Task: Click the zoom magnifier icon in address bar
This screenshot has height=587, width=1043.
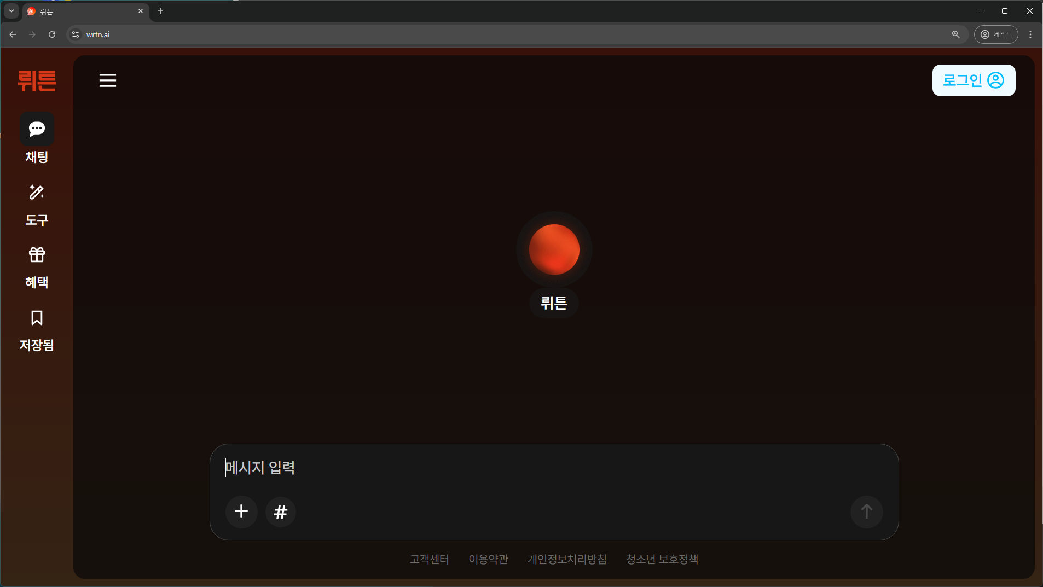Action: pyautogui.click(x=955, y=34)
